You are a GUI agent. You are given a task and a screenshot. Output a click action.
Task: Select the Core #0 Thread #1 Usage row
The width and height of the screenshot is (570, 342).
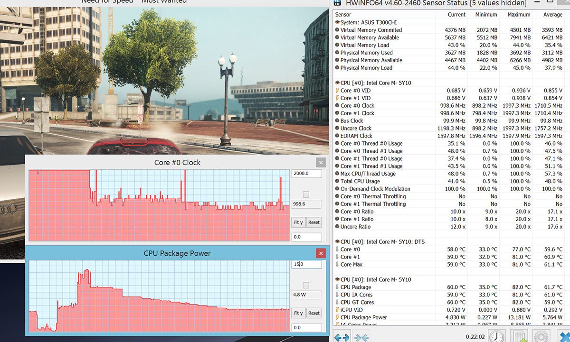(x=449, y=151)
